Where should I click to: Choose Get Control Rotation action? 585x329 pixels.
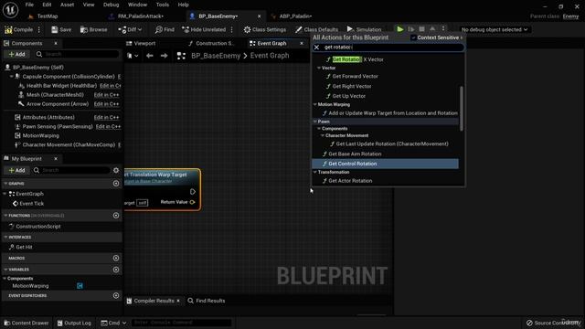pos(385,164)
